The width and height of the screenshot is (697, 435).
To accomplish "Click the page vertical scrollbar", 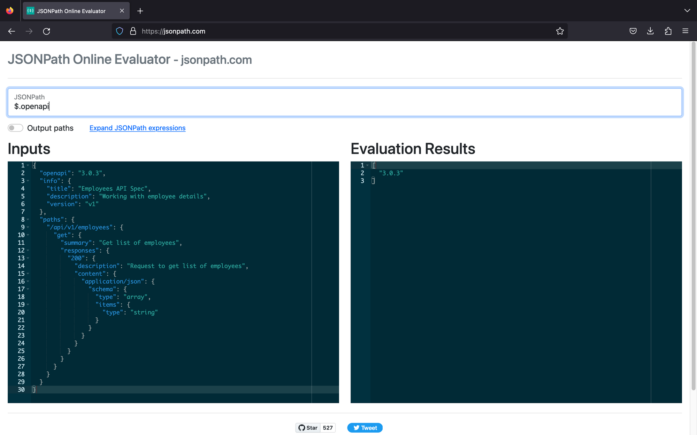I will [x=693, y=216].
